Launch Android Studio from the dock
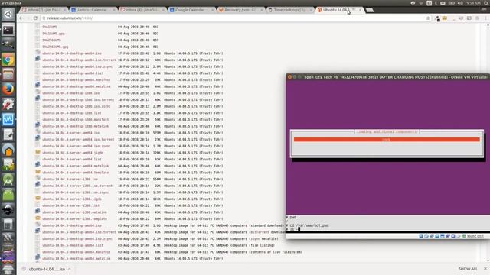Image resolution: width=490 pixels, height=275 pixels. (8, 180)
